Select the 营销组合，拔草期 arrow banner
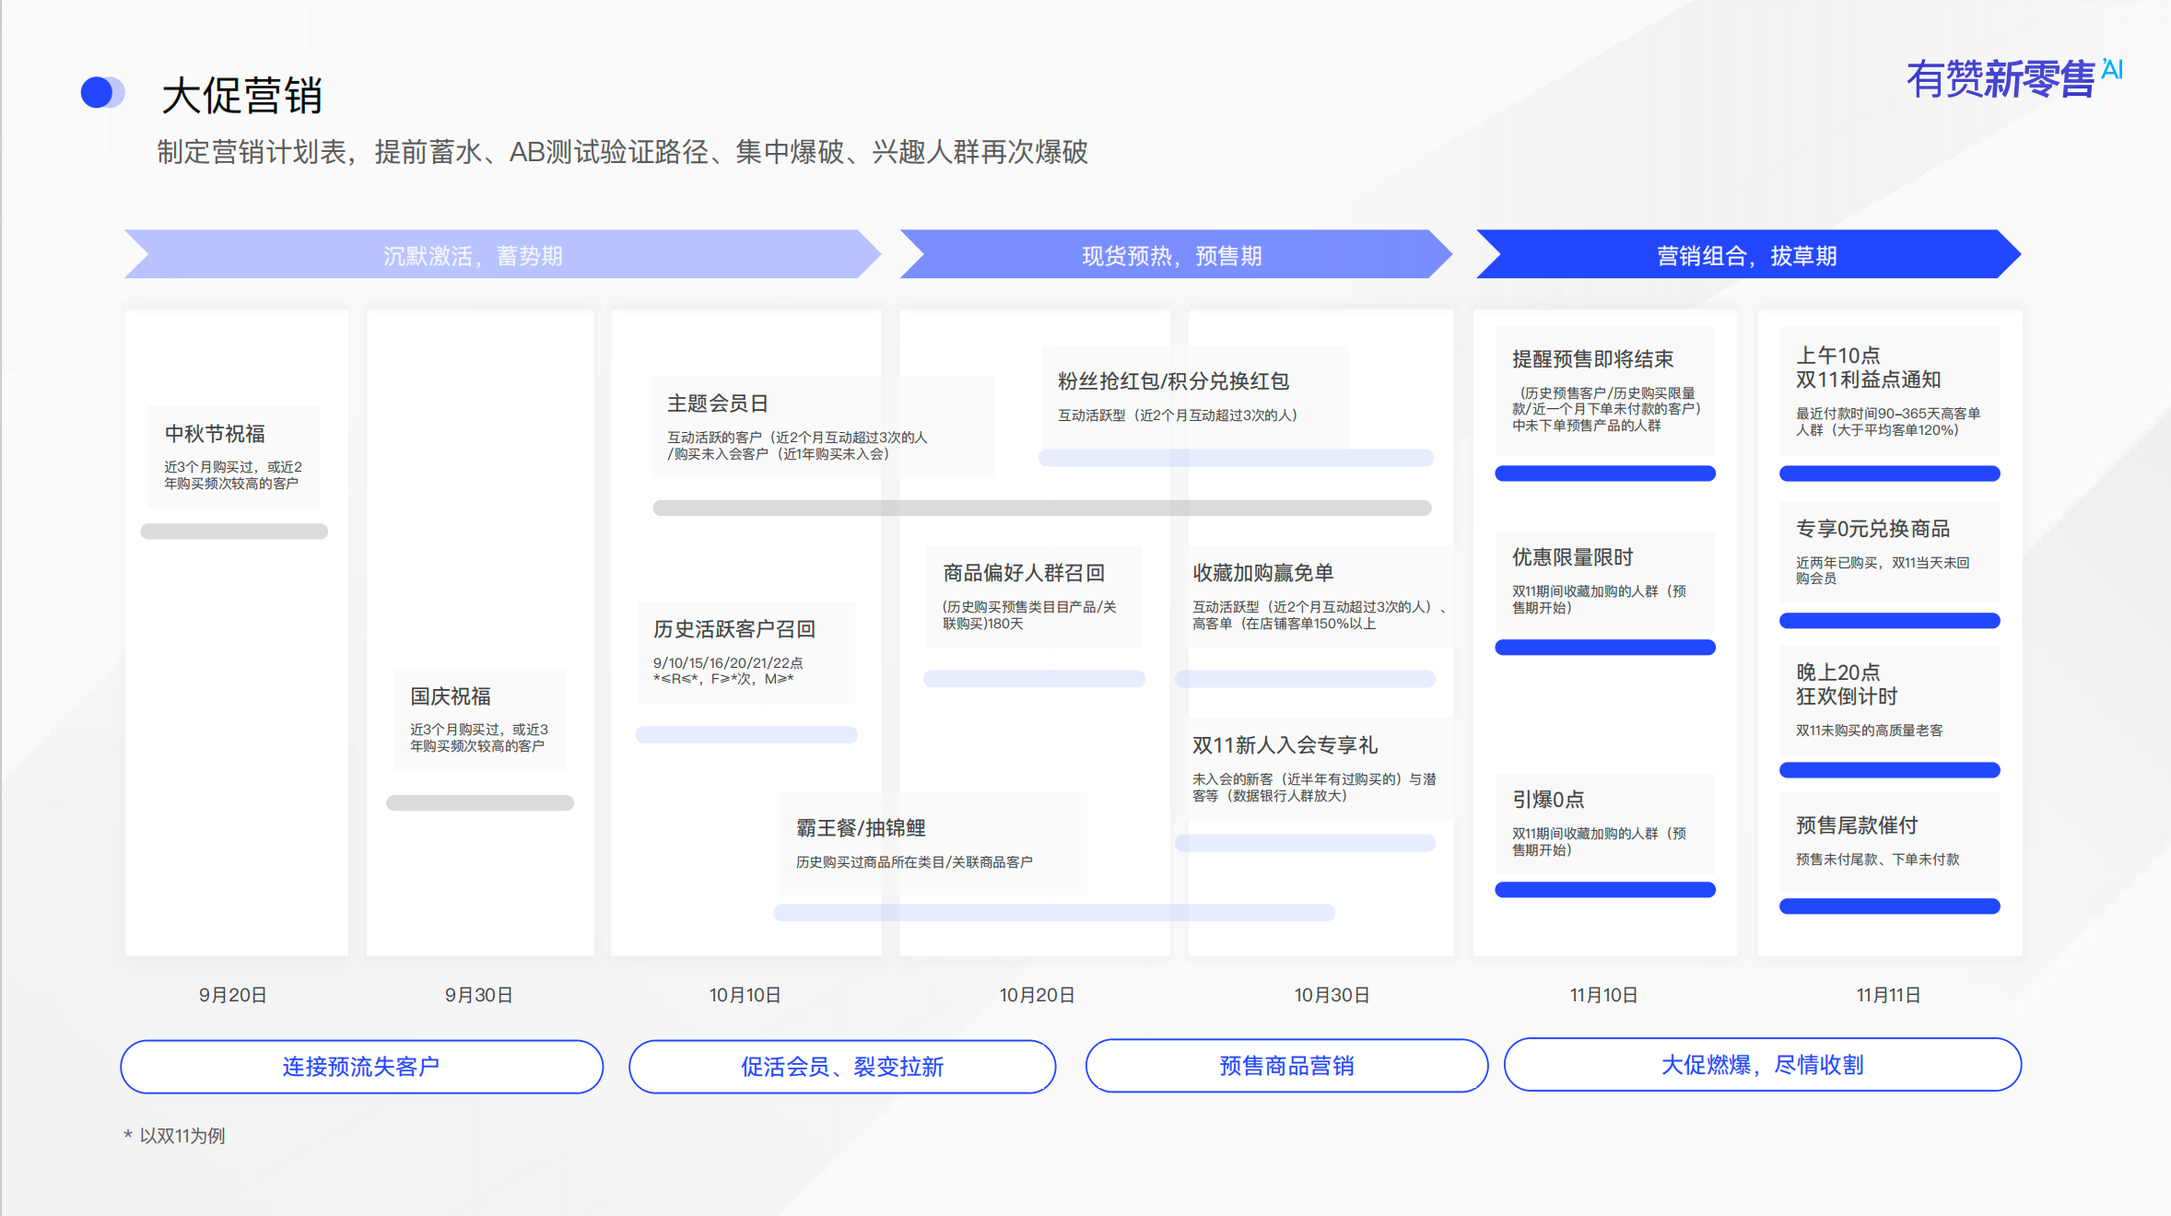 tap(1746, 255)
